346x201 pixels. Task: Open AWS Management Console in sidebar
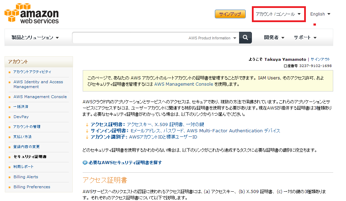click(x=40, y=97)
